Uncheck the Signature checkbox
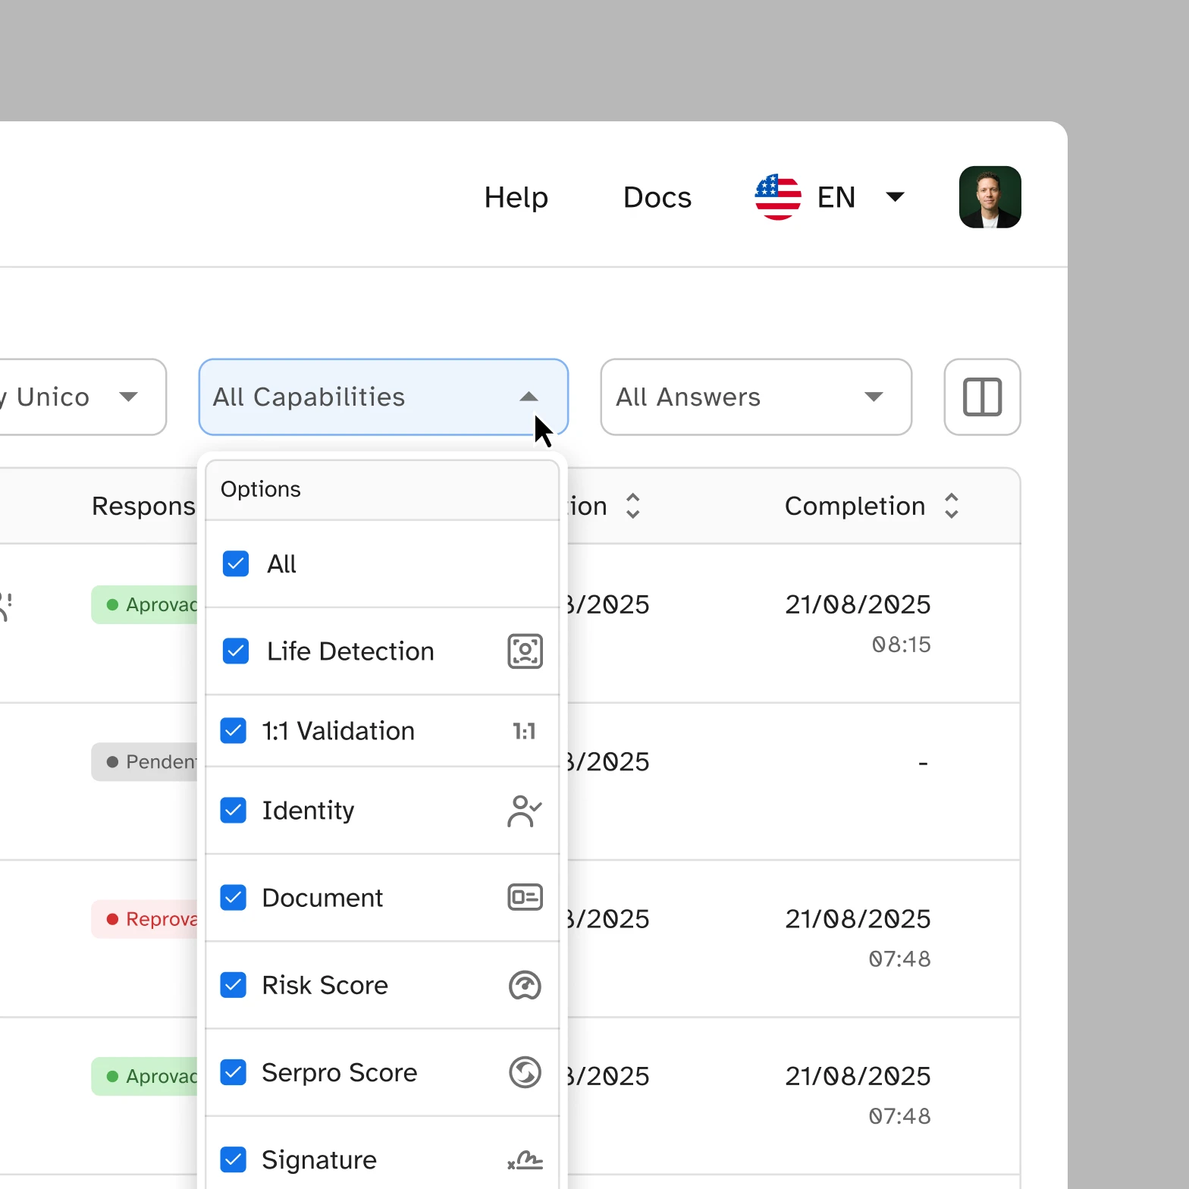Screen dimensions: 1189x1189 tap(233, 1159)
